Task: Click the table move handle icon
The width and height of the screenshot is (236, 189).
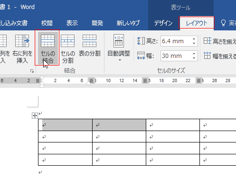Action: tap(35, 115)
